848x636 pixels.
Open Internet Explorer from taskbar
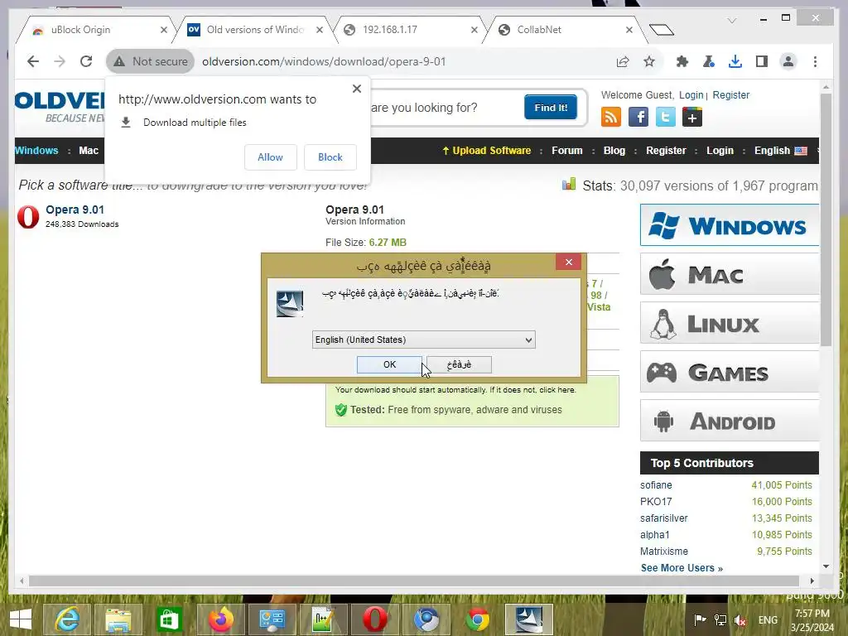tap(67, 619)
